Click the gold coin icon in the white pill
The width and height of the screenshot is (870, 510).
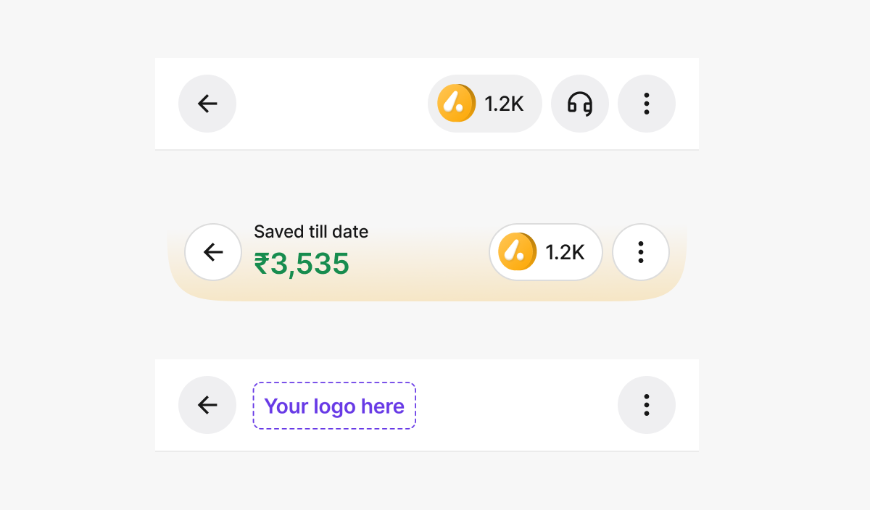518,252
